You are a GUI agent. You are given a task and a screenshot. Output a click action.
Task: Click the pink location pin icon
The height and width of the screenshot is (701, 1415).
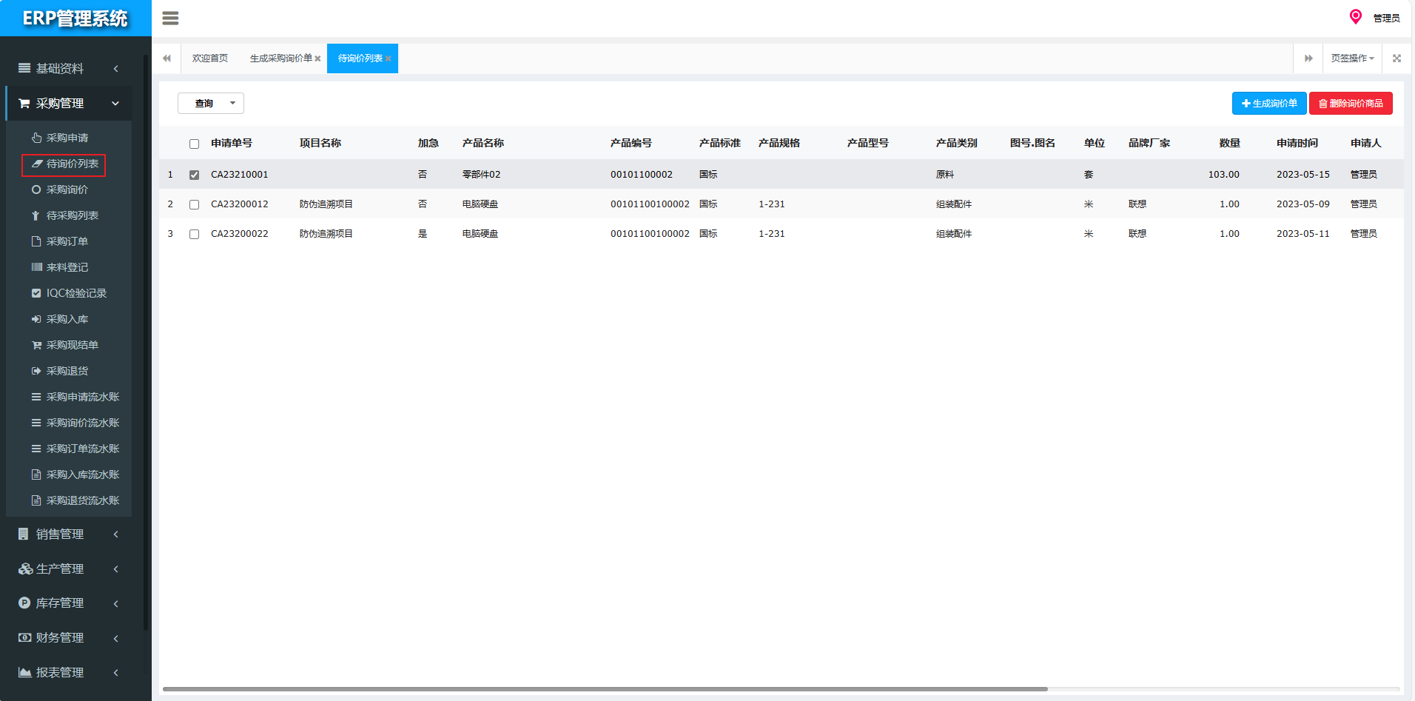coord(1355,17)
